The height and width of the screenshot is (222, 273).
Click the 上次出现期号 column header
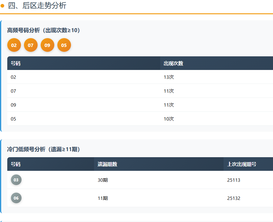[x=242, y=164]
